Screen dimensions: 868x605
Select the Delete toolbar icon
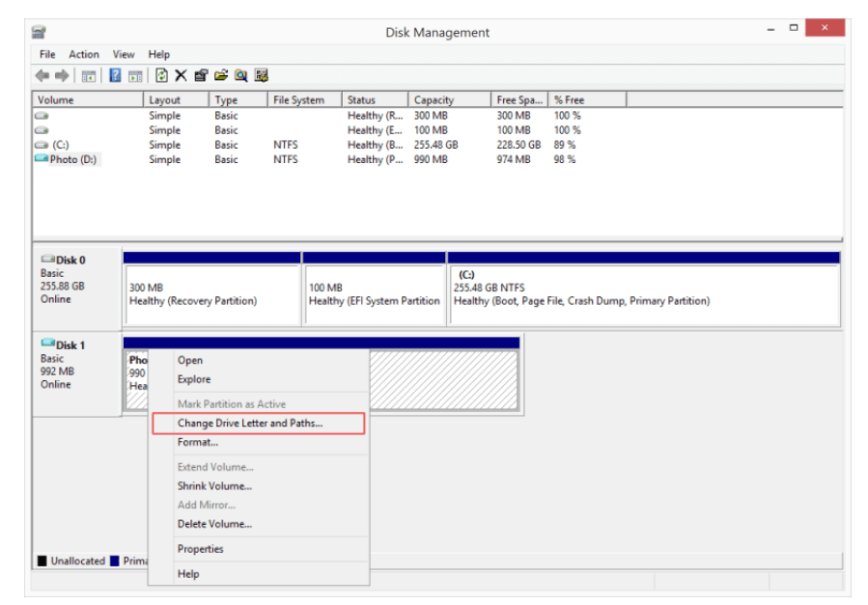click(181, 74)
